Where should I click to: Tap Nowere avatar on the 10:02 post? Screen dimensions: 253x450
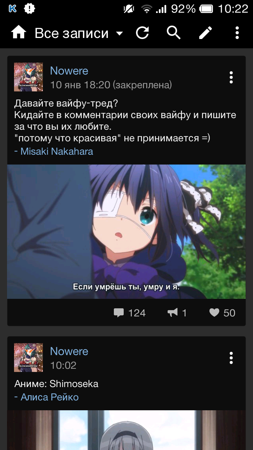[28, 358]
